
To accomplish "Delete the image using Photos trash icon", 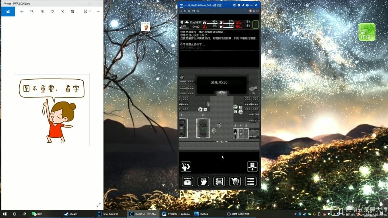I will 42,11.
